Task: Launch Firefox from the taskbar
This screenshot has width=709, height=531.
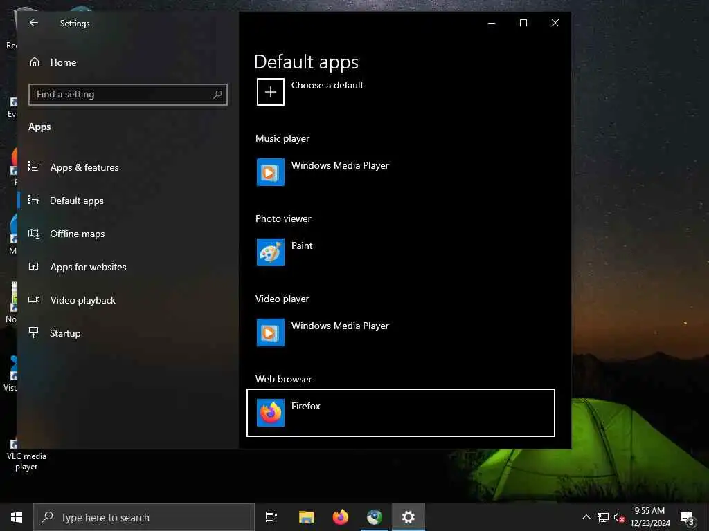Action: click(341, 517)
